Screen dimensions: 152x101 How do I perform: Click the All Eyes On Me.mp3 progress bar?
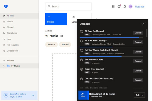click(111, 38)
